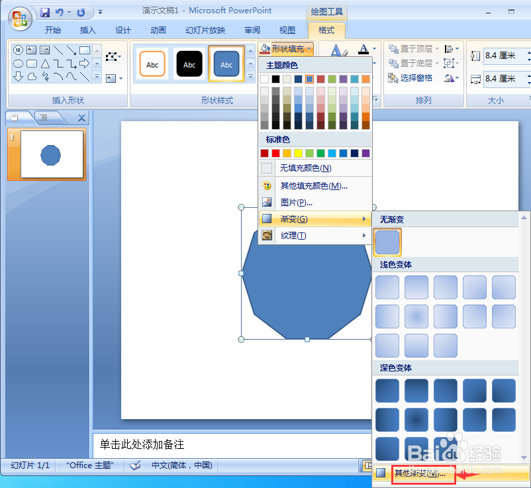Viewport: 531px width, 488px height.
Task: Open the 置于底层 send to back menu
Action: coord(414,64)
